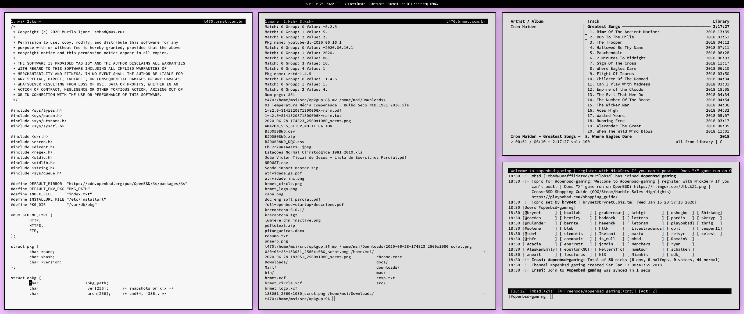Screen dimensions: 744x314
Task: Open the playonbsd.com shopping guide link
Action: (574, 197)
